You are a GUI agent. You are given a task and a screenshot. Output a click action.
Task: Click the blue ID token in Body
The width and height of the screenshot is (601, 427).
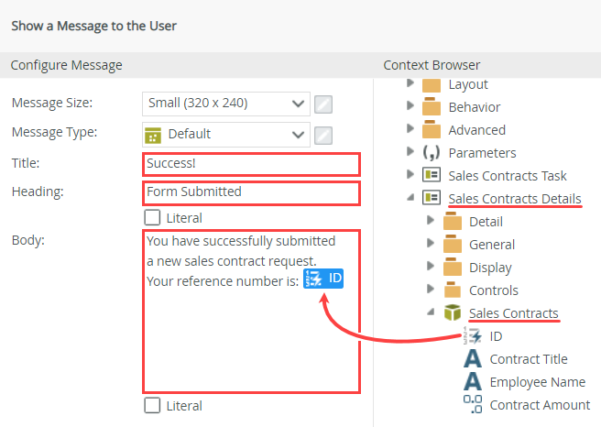point(323,279)
